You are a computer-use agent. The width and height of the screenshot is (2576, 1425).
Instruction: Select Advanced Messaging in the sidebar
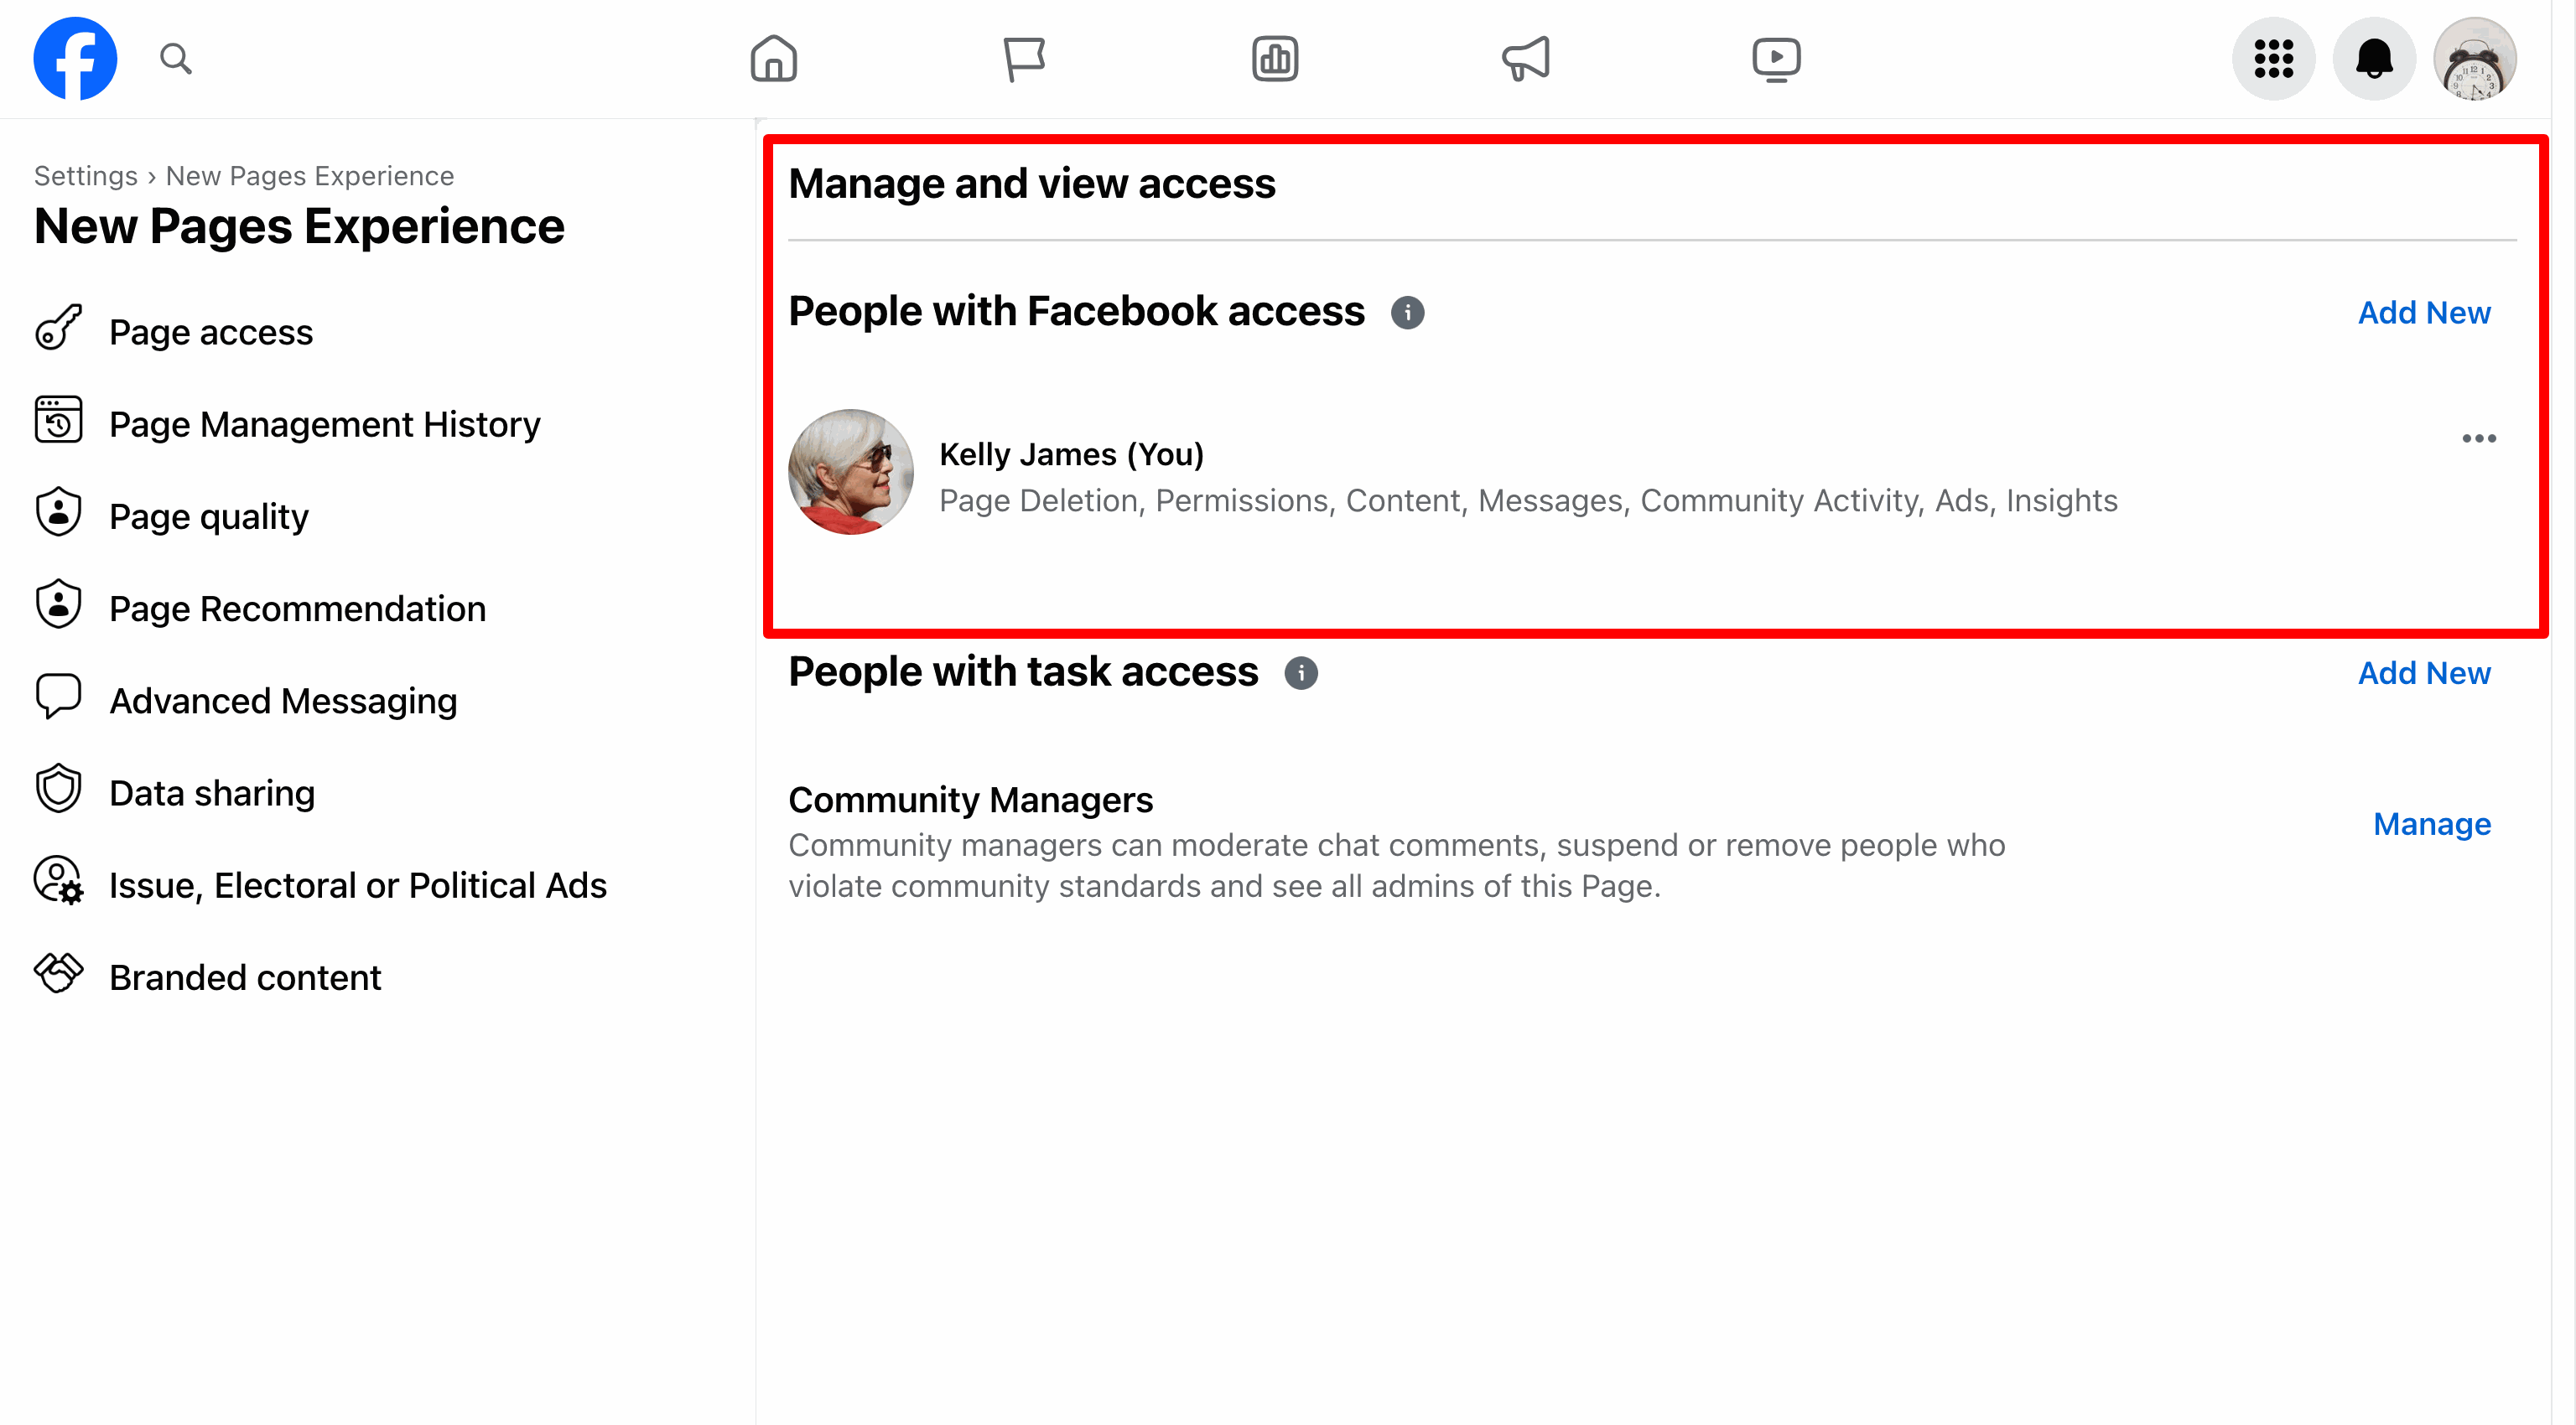coord(283,701)
